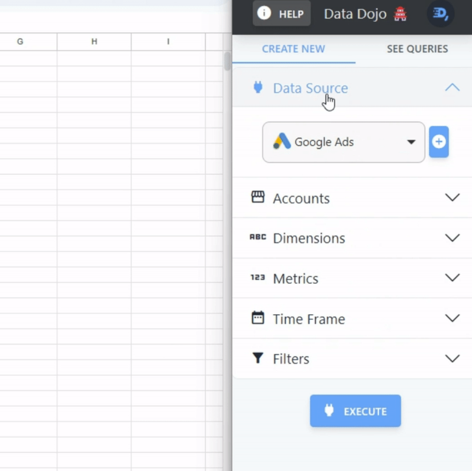Click the Google Ads logo icon

coord(282,141)
